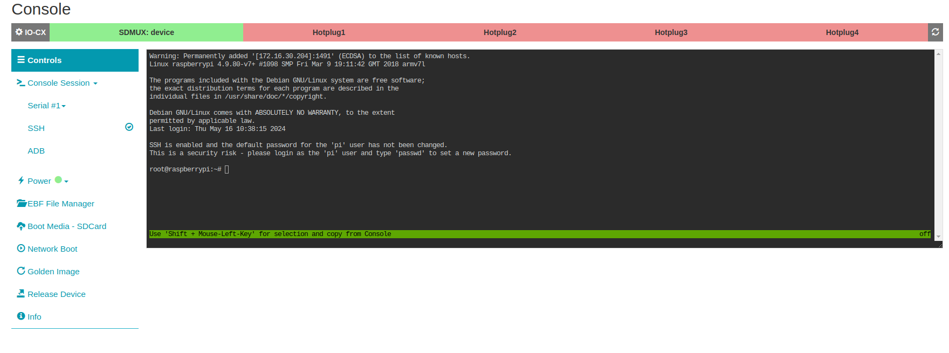Click the Release Device eject icon
This screenshot has height=353, width=949.
pos(21,294)
